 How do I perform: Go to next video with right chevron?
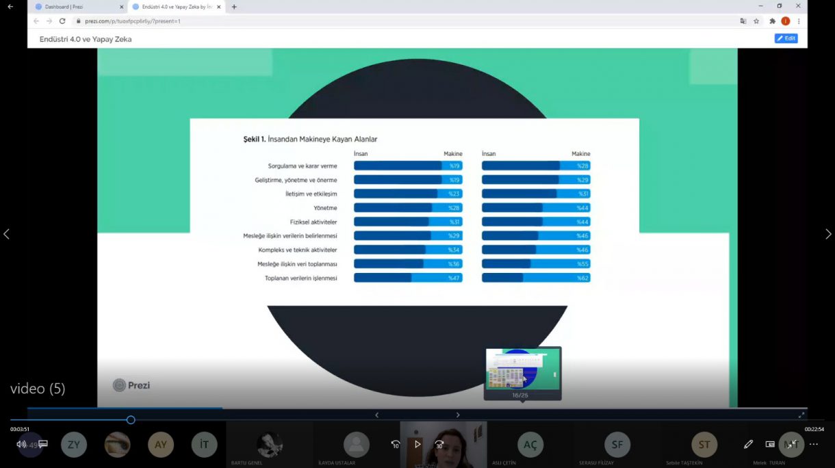(x=828, y=234)
